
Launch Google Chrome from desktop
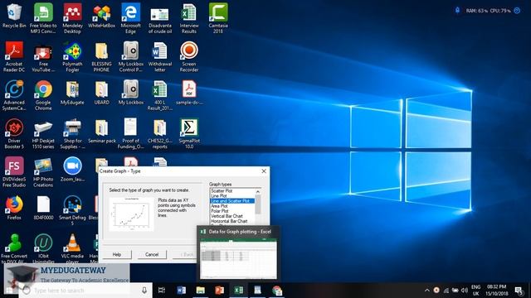pyautogui.click(x=43, y=95)
